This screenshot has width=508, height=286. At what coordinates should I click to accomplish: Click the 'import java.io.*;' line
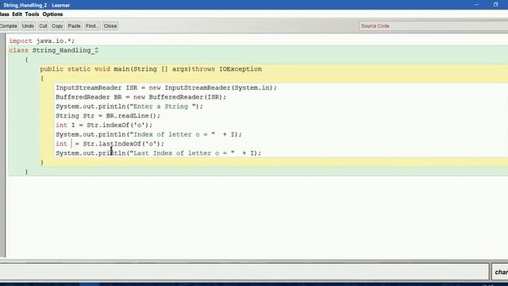click(x=42, y=41)
